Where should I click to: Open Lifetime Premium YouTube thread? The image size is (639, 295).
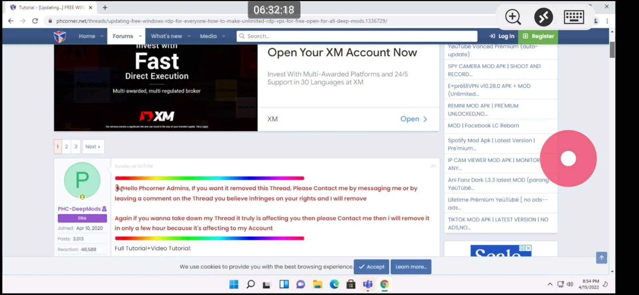(x=498, y=204)
